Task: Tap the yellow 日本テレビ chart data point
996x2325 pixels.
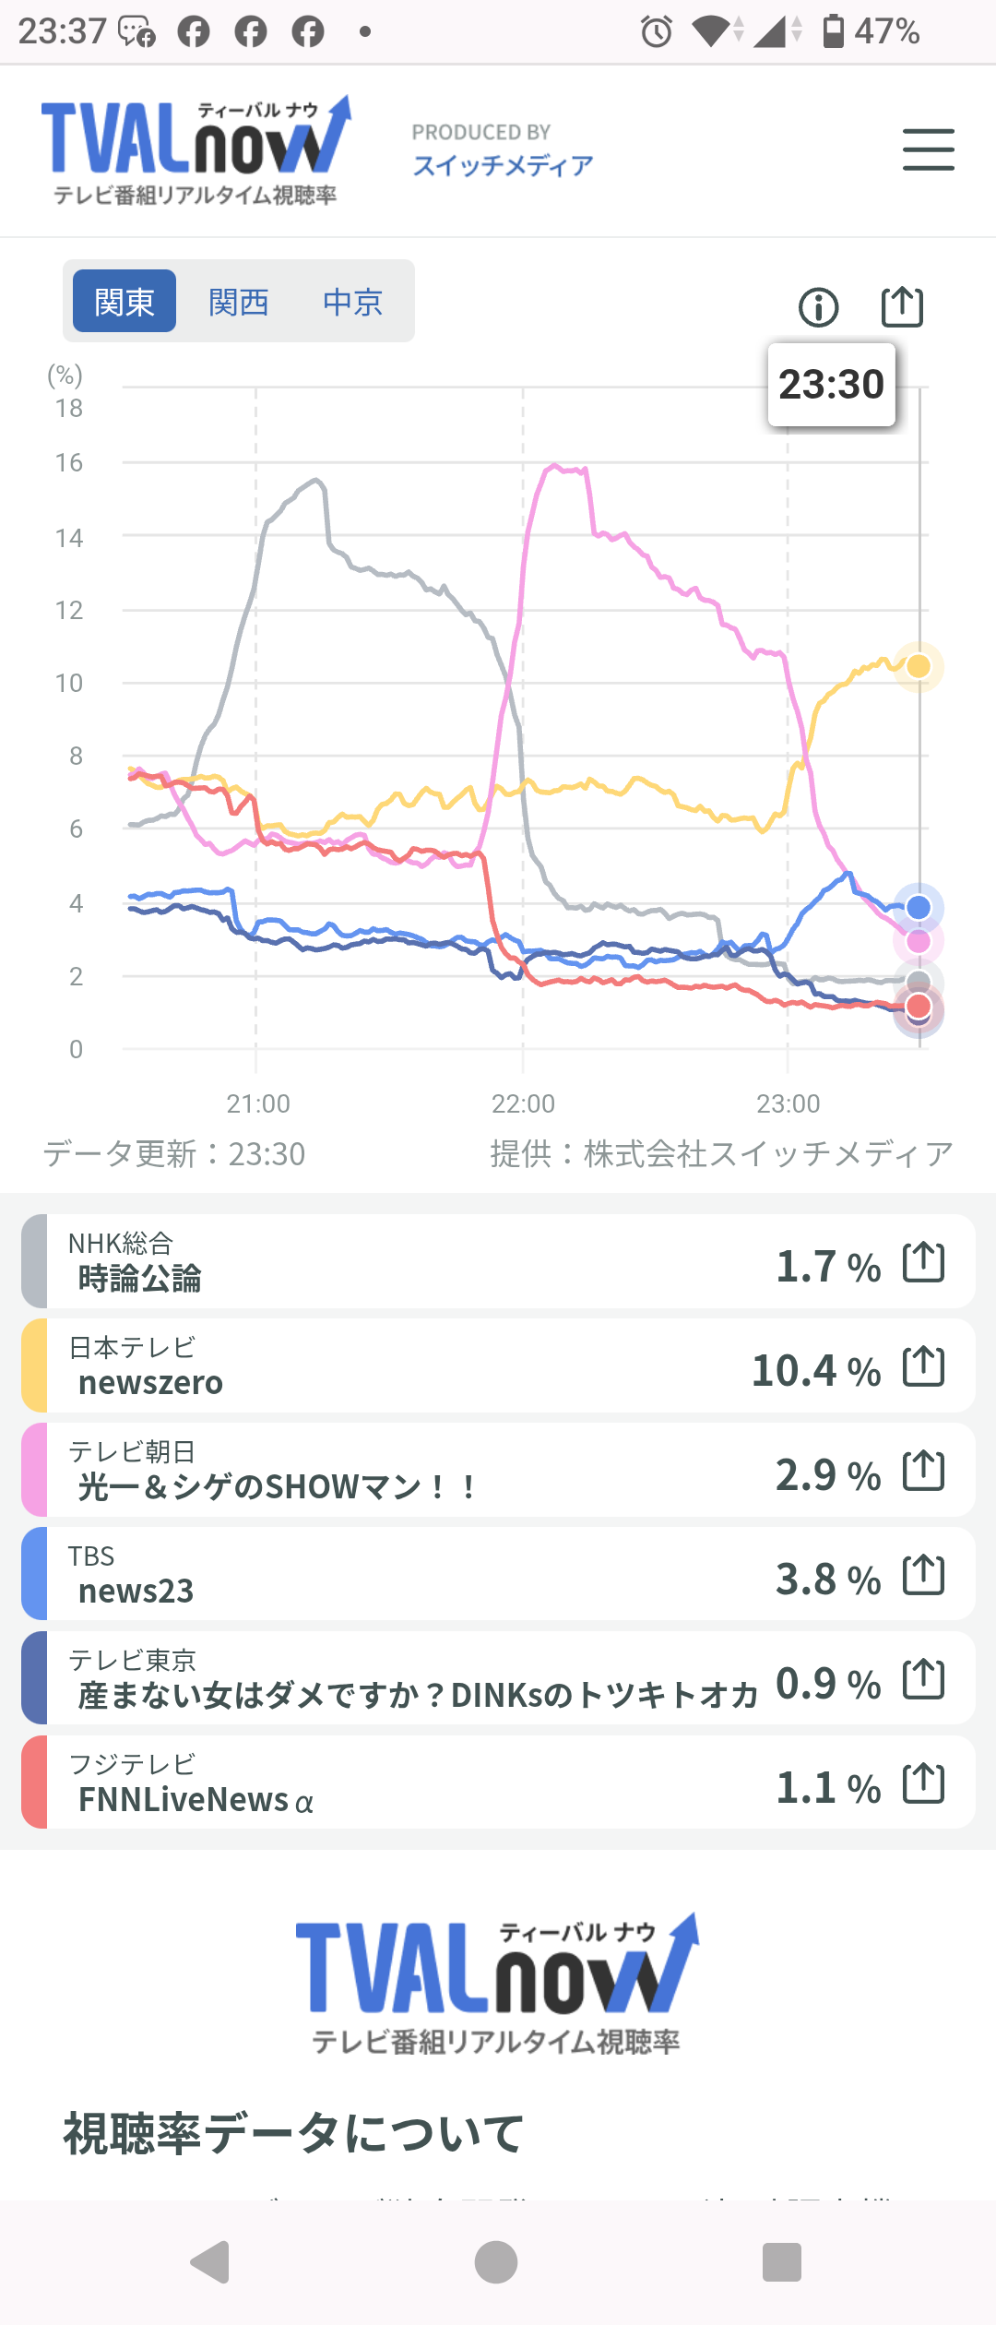Action: (x=919, y=666)
